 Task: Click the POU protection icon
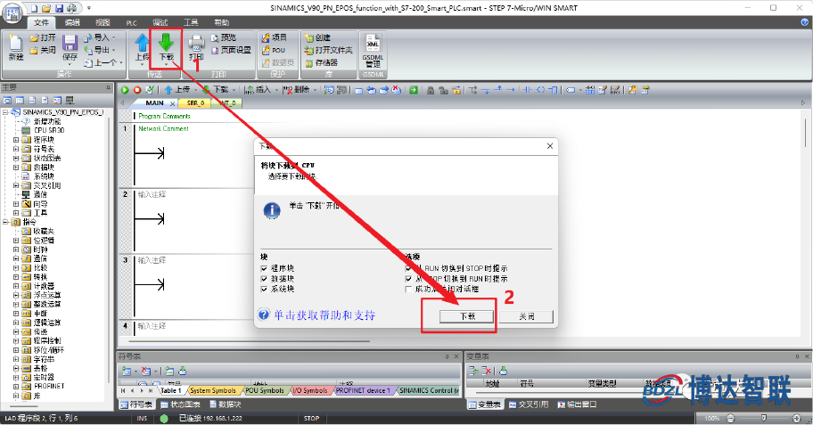click(266, 50)
